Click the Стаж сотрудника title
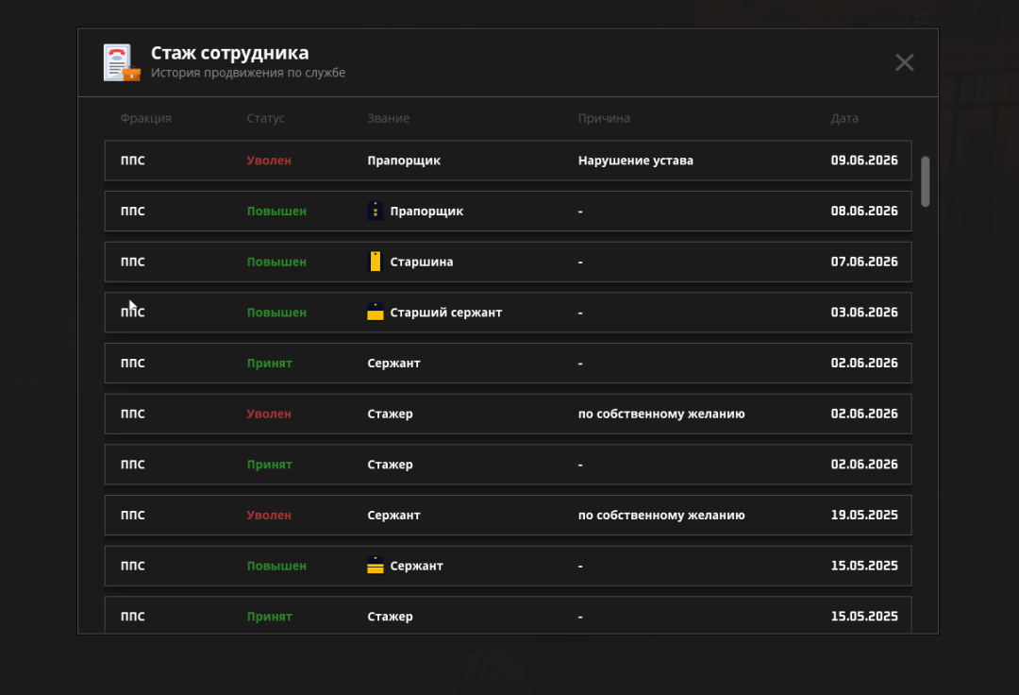 pyautogui.click(x=229, y=53)
